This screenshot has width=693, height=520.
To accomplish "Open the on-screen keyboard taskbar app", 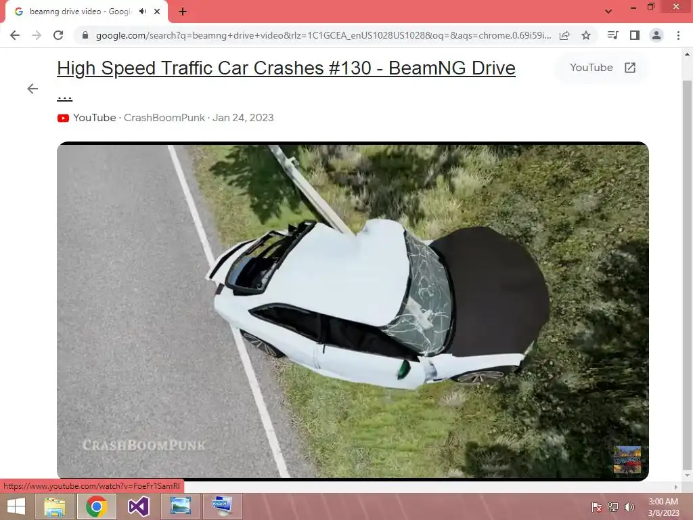I will coord(222,506).
